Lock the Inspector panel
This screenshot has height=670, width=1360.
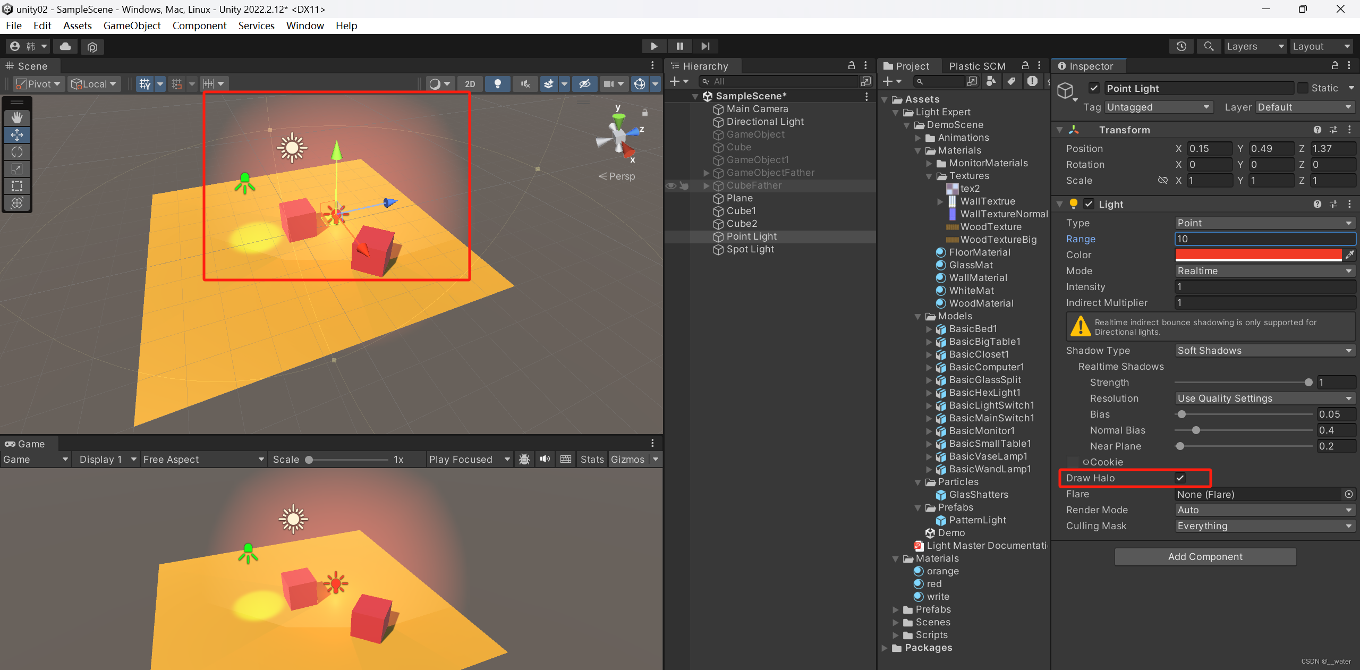coord(1334,65)
